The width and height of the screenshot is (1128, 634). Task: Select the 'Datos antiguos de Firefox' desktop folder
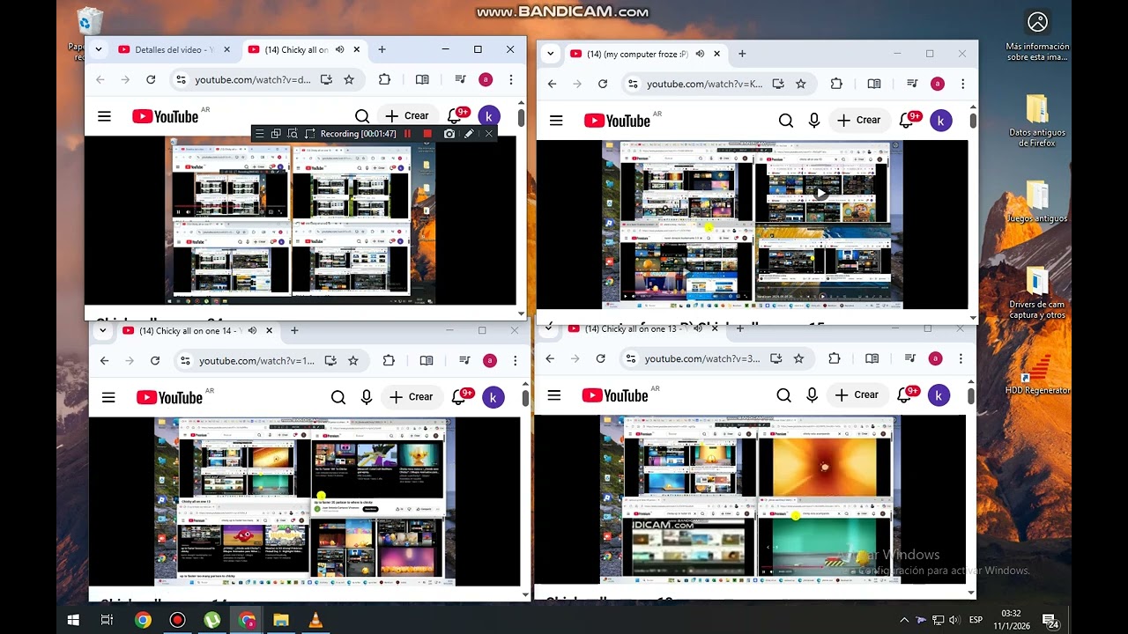coord(1037,120)
